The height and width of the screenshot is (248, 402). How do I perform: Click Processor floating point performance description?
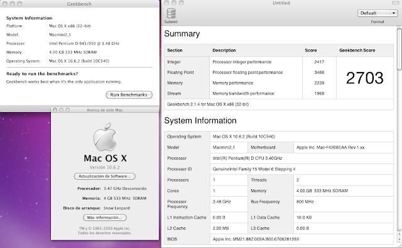coord(247,73)
